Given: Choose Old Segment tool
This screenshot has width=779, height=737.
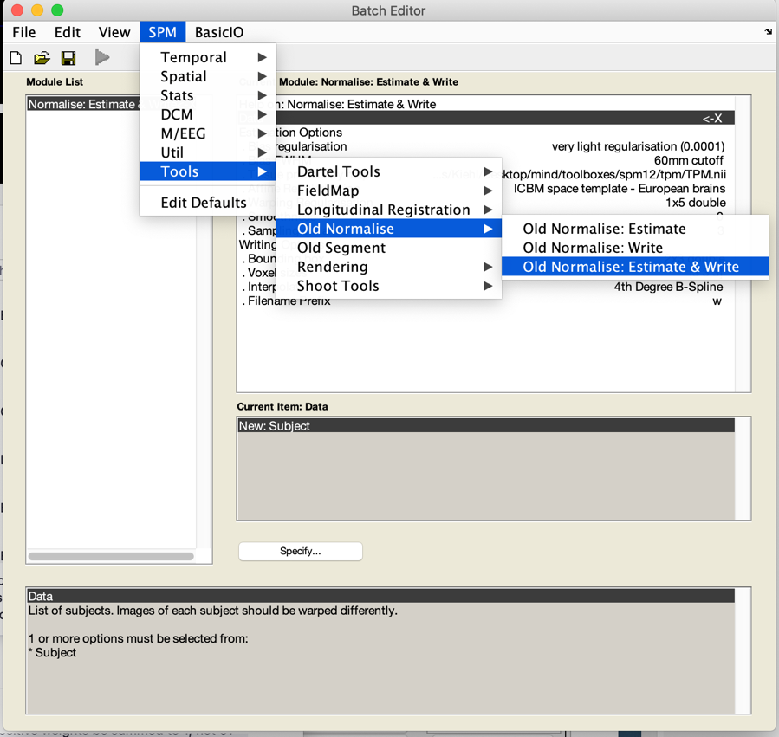Looking at the screenshot, I should tap(388, 248).
